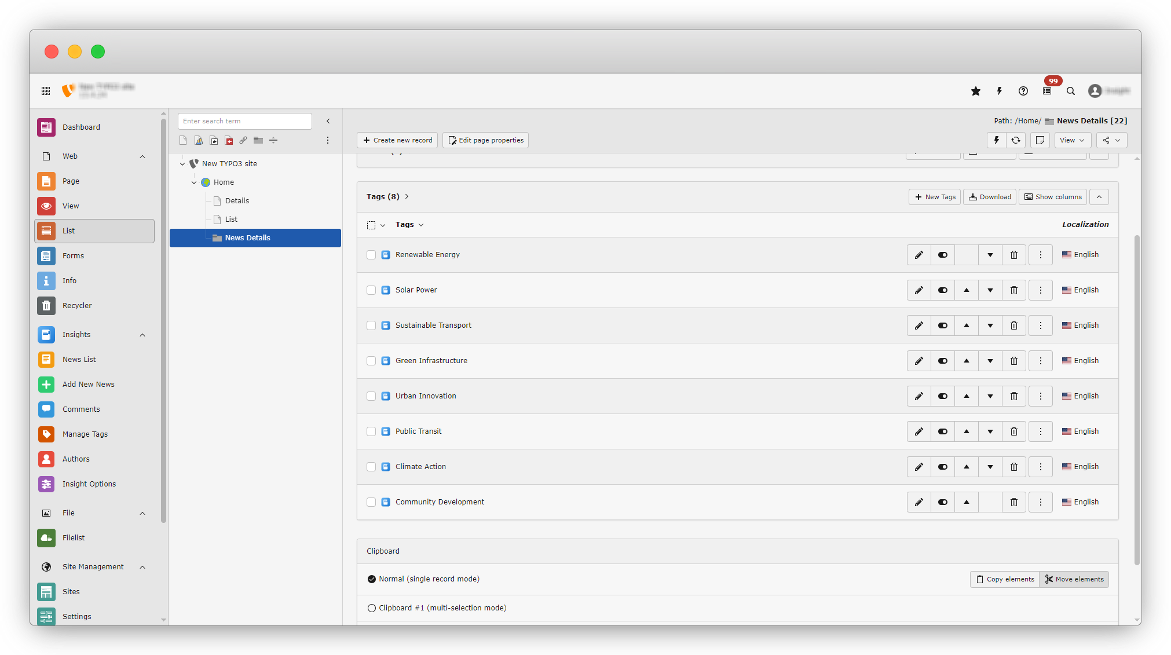Toggle visibility of Public Transit tag
The image size is (1171, 655).
tap(943, 431)
